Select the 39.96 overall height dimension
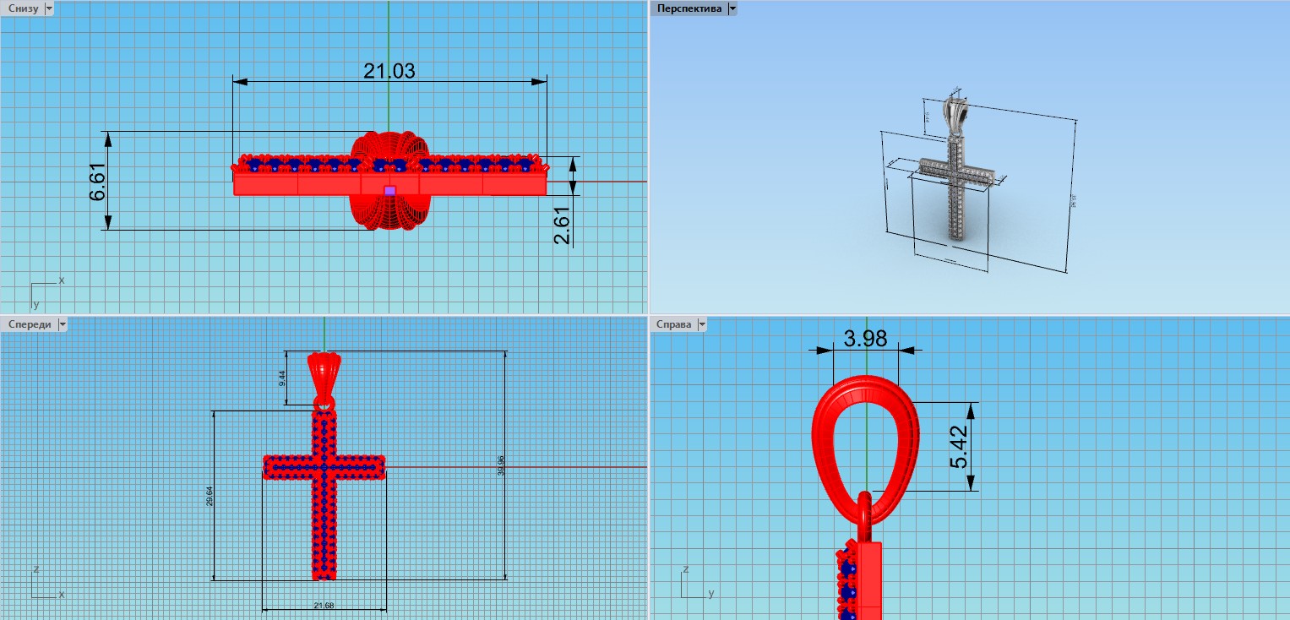 pos(502,465)
